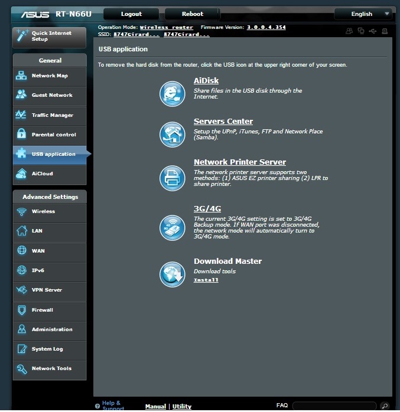Click the network copy status icon

(x=361, y=31)
